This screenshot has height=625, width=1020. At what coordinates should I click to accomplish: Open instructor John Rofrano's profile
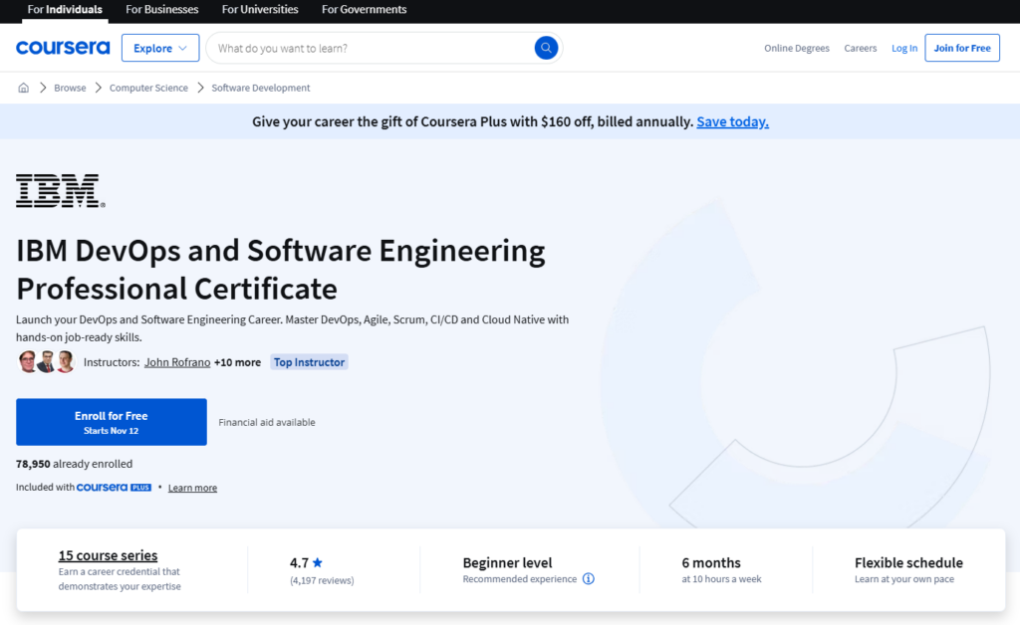[x=177, y=362]
